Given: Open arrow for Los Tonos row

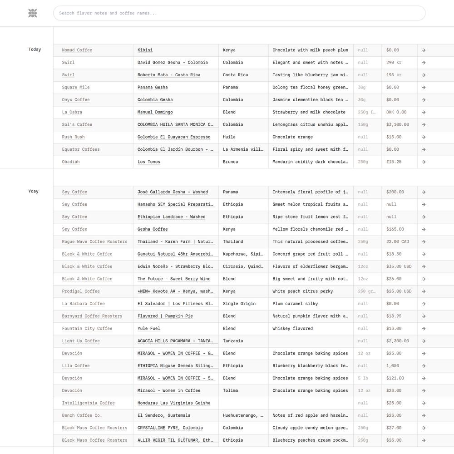Looking at the screenshot, I should click(424, 162).
